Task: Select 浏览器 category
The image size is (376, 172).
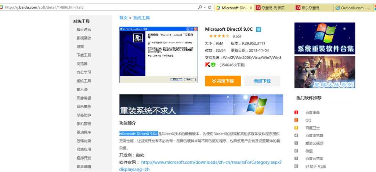Action: click(x=82, y=64)
